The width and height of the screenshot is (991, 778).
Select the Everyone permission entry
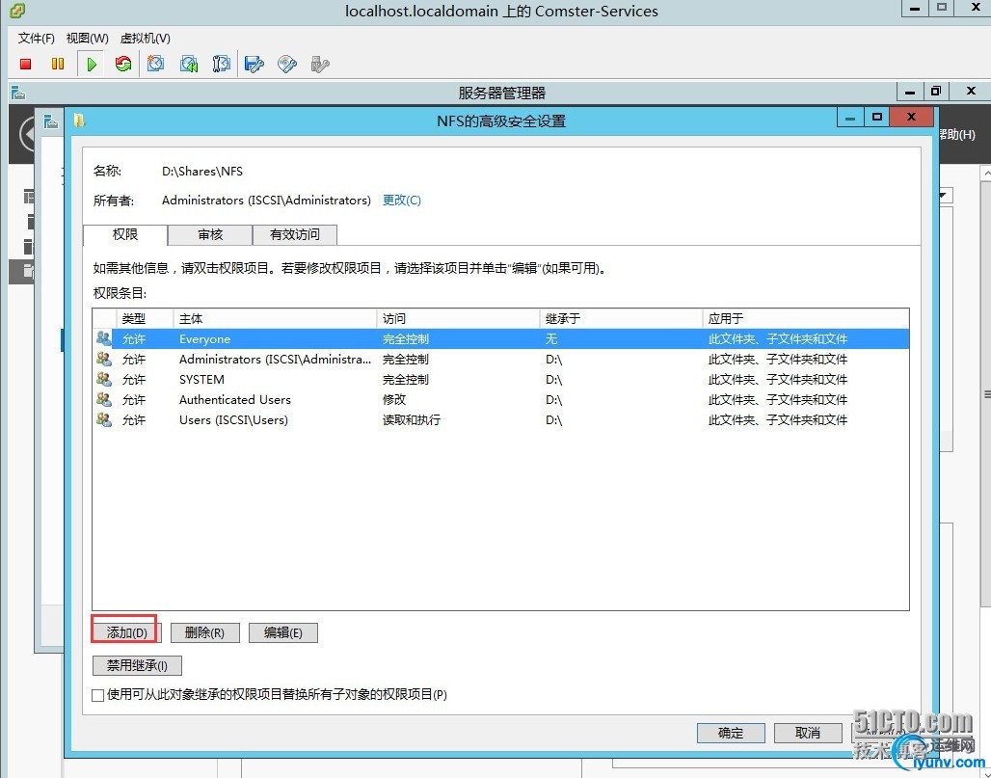[500, 338]
